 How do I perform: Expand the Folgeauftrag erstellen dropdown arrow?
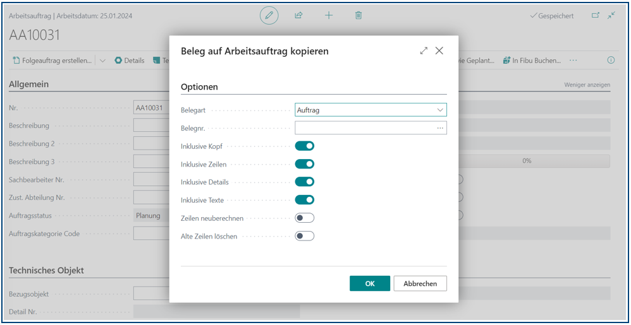[x=103, y=61]
